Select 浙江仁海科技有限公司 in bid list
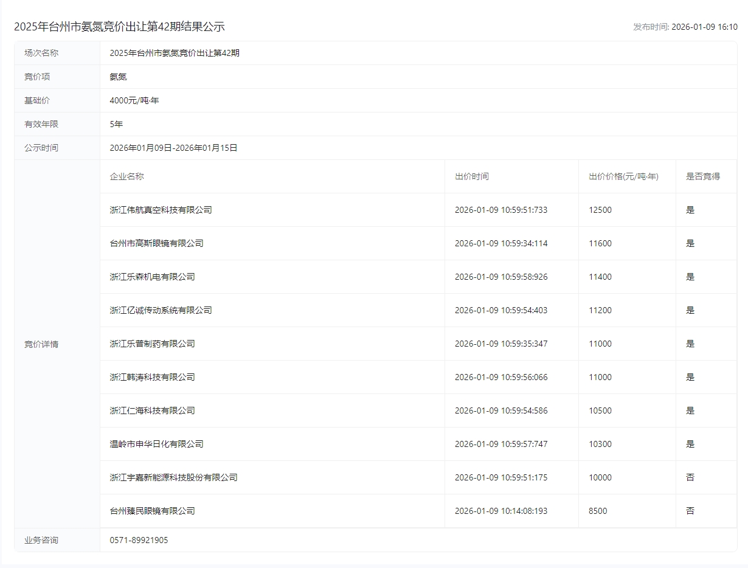This screenshot has width=748, height=568. click(152, 410)
